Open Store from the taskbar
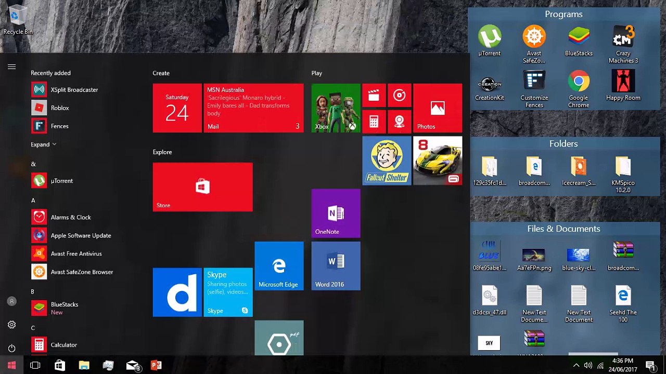 pos(60,366)
